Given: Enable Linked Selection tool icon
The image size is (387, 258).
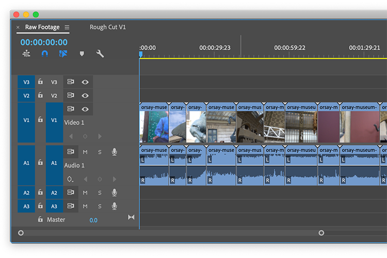Looking at the screenshot, I should [x=63, y=54].
